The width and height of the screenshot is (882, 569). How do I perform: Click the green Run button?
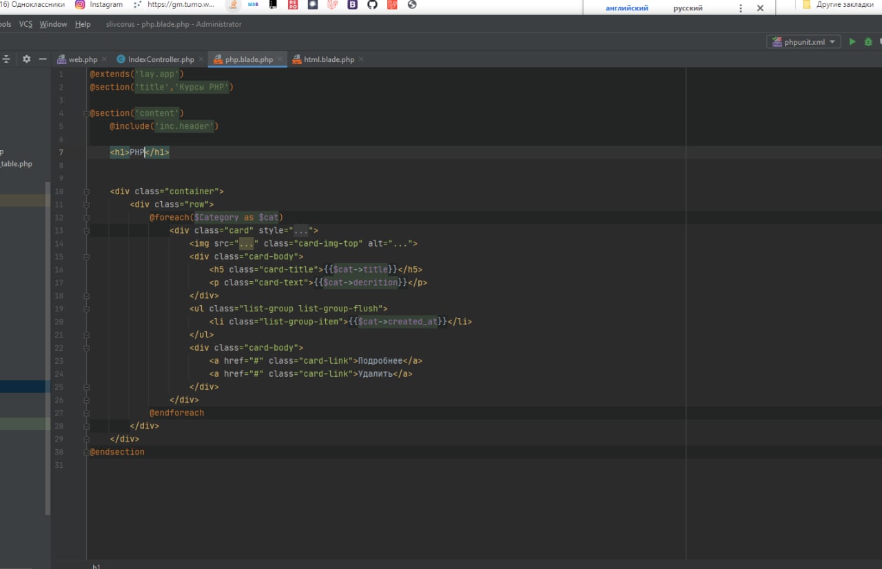[852, 42]
